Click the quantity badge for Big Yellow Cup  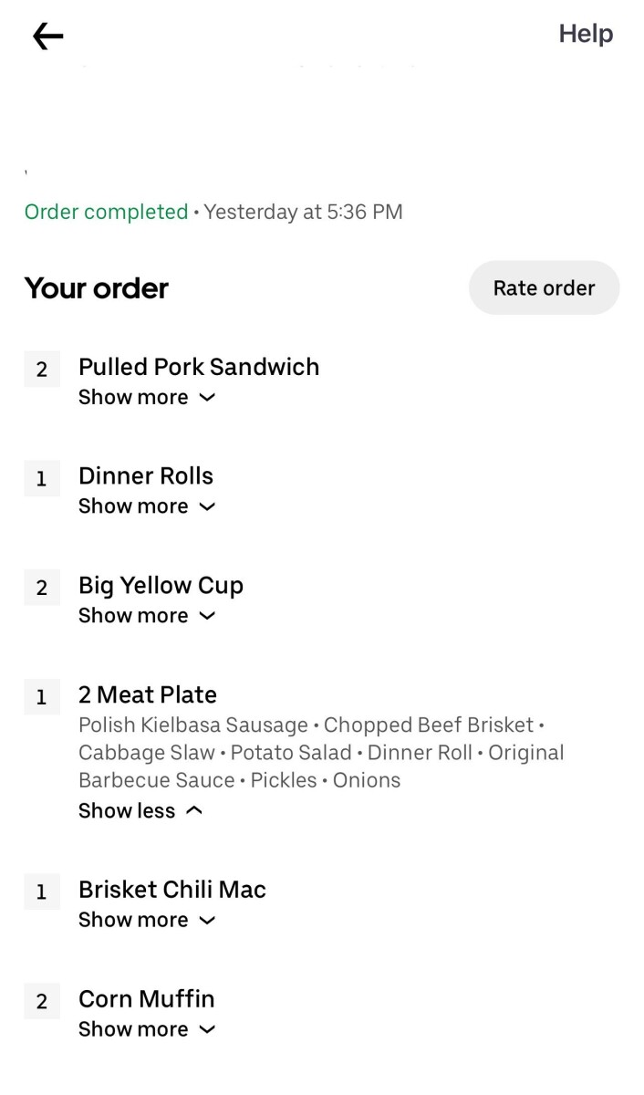[42, 588]
